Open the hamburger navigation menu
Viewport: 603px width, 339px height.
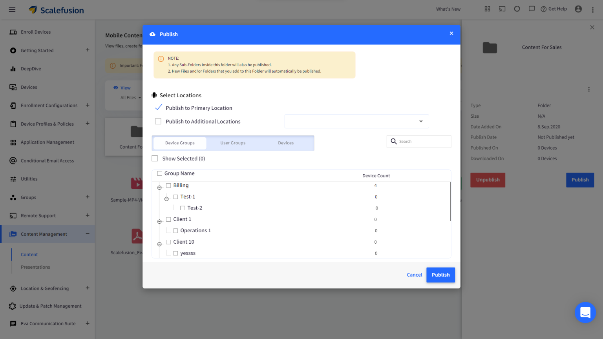pyautogui.click(x=12, y=9)
